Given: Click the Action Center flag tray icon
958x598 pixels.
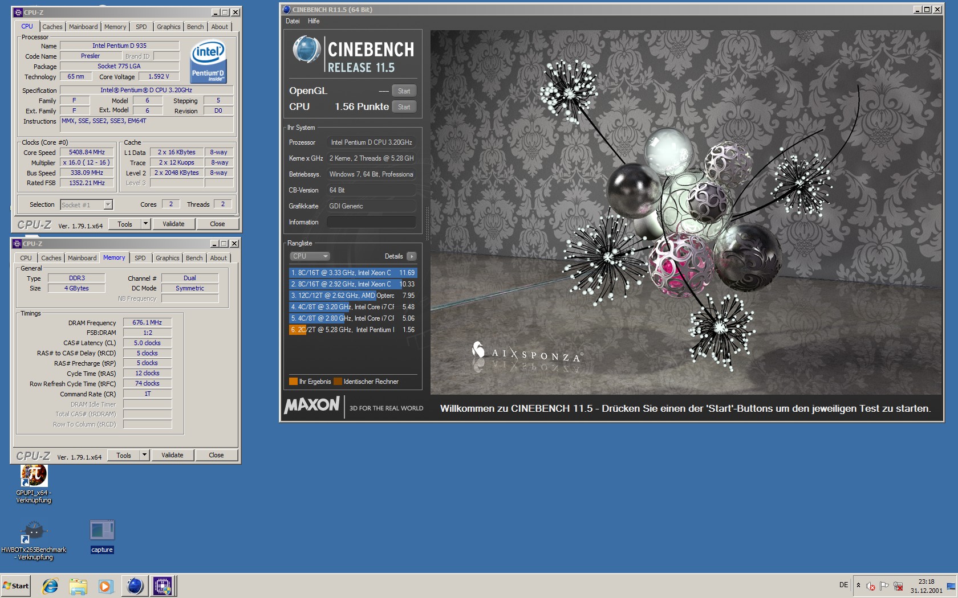Looking at the screenshot, I should (884, 585).
